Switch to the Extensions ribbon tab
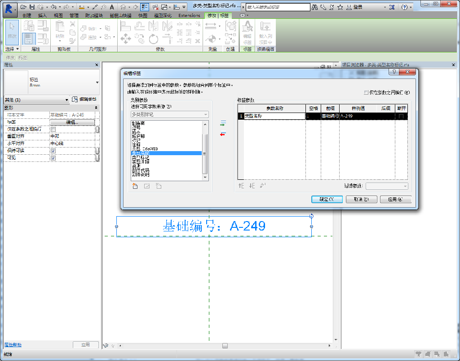Image resolution: width=460 pixels, height=361 pixels. pyautogui.click(x=189, y=15)
